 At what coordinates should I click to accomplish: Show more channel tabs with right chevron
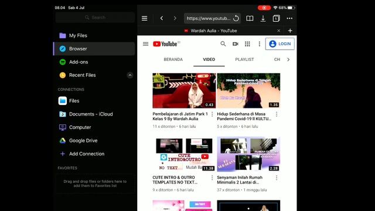pos(288,60)
